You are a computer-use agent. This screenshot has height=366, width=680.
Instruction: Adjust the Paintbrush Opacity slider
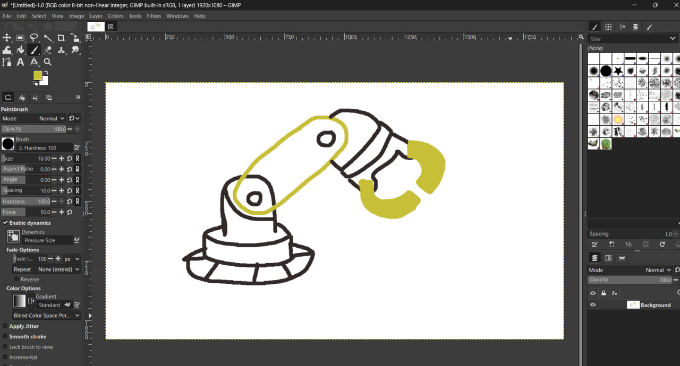point(33,129)
